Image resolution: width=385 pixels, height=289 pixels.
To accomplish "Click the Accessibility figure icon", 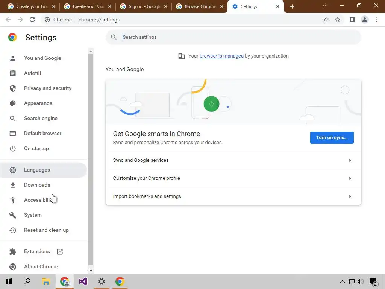I will click(12, 200).
